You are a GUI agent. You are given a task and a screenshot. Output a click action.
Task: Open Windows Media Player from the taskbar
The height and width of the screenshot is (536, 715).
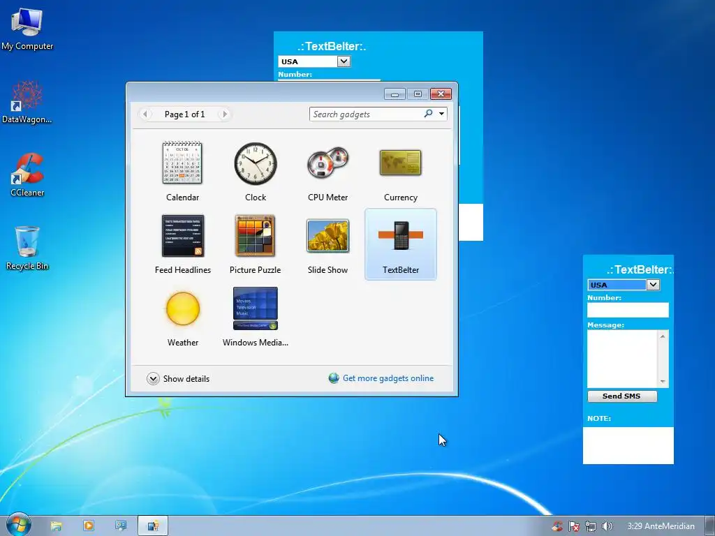point(89,526)
